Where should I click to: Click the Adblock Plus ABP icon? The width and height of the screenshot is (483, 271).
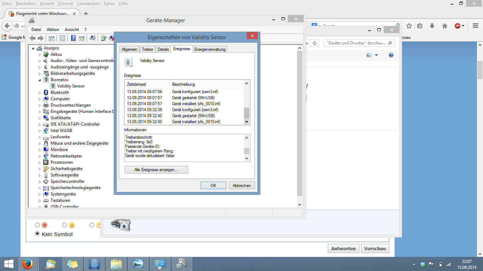[x=458, y=26]
